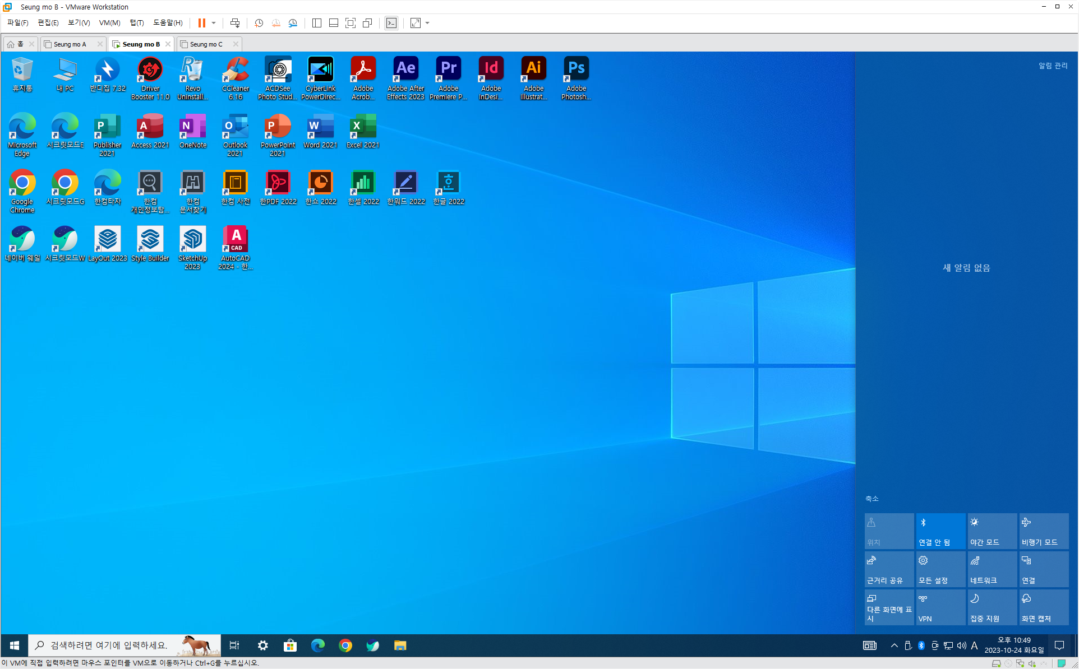Open the 파일(F) menu
Image resolution: width=1079 pixels, height=669 pixels.
tap(17, 23)
